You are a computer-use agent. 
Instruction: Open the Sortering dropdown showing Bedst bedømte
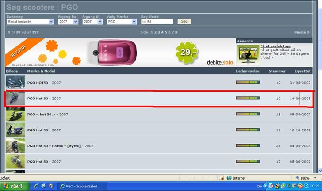pos(30,22)
